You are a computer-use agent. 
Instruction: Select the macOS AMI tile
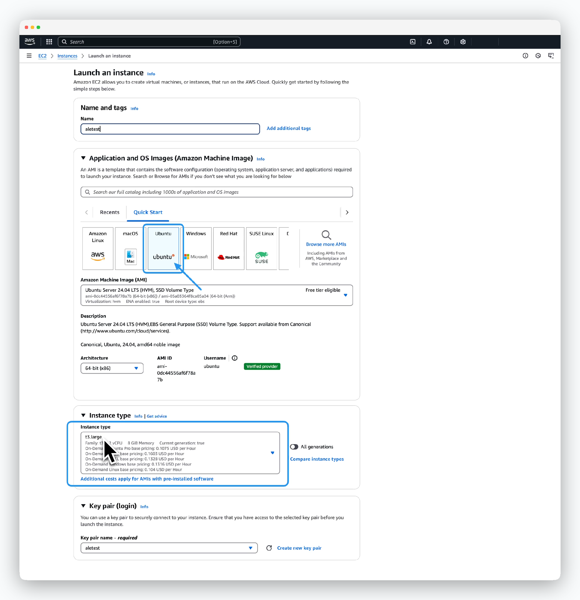point(130,248)
